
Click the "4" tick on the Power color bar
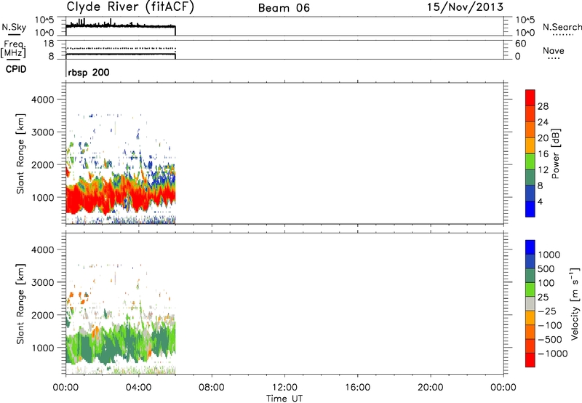pos(540,202)
